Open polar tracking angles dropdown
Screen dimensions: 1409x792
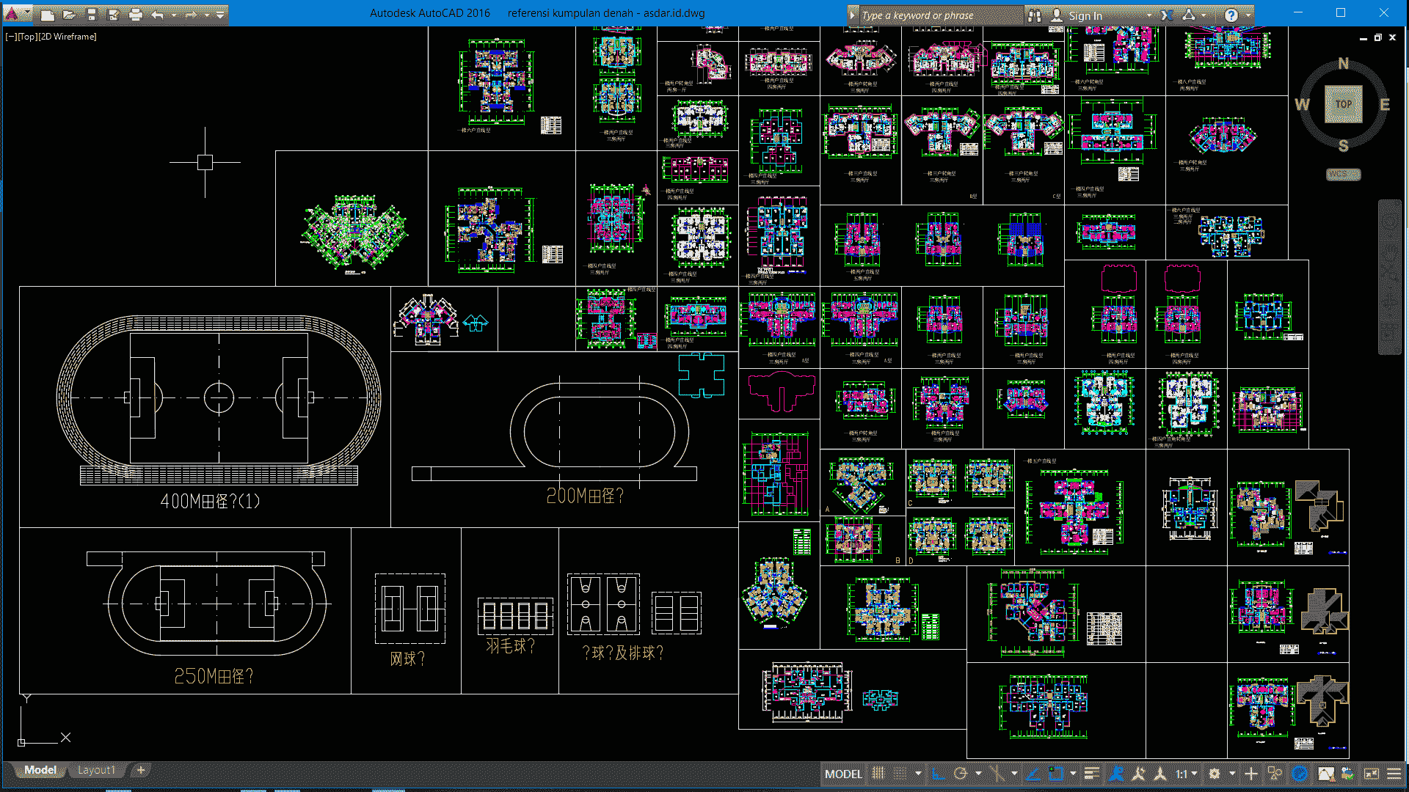(x=978, y=774)
